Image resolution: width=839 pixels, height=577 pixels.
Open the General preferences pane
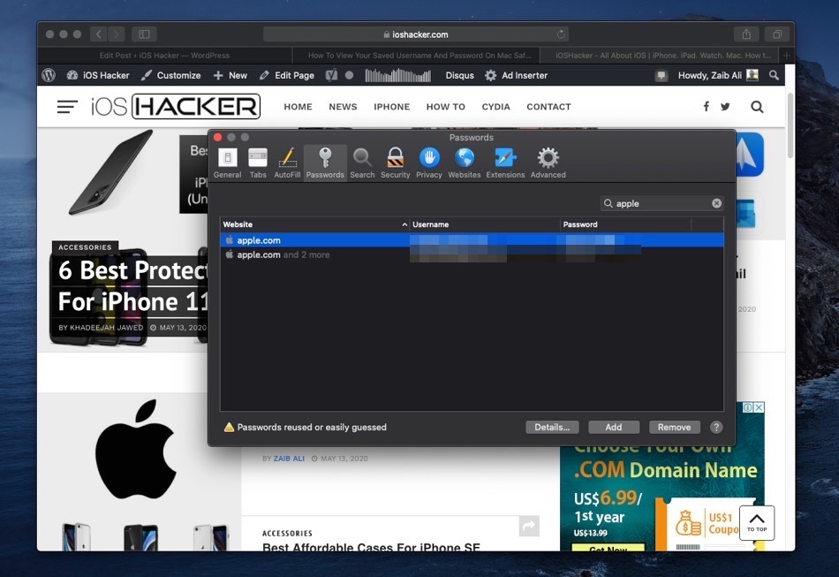point(227,163)
